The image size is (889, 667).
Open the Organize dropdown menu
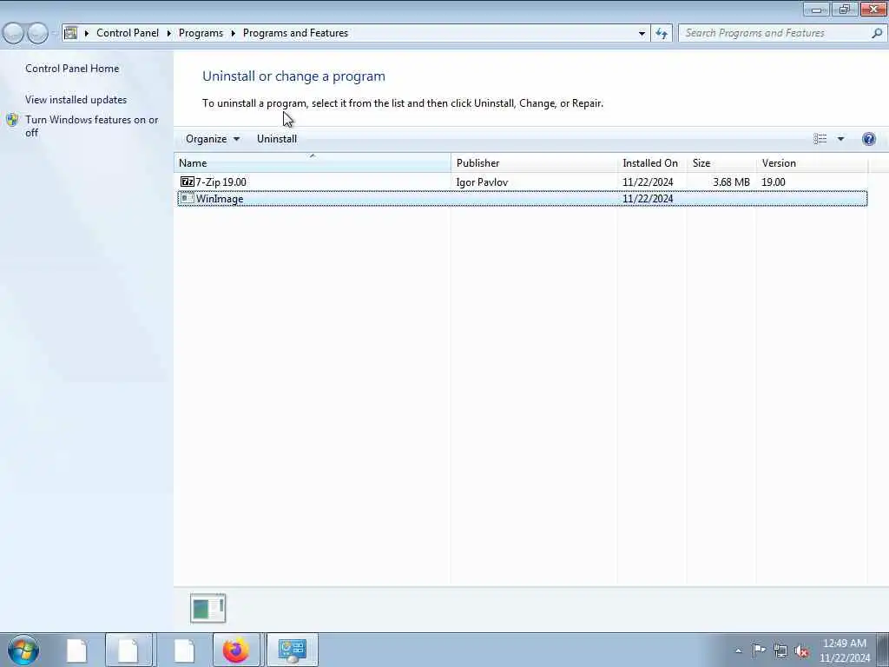(x=213, y=139)
